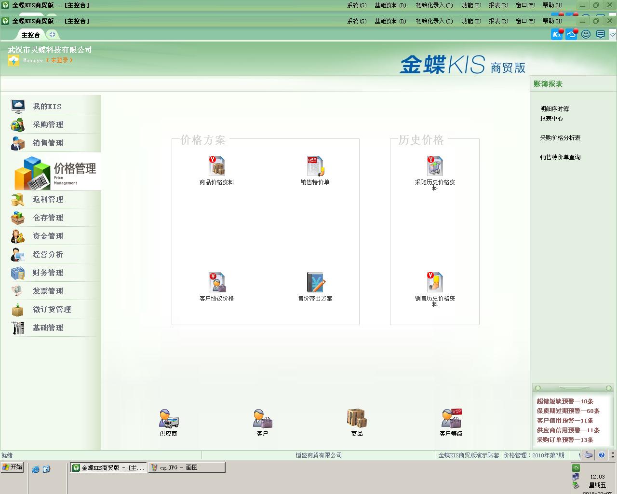
Task: Open 销售历史价格资料 sales price history
Action: tap(435, 289)
